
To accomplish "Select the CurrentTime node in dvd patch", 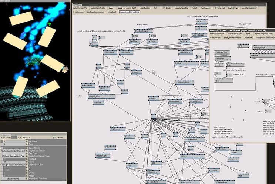I will click(x=221, y=53).
